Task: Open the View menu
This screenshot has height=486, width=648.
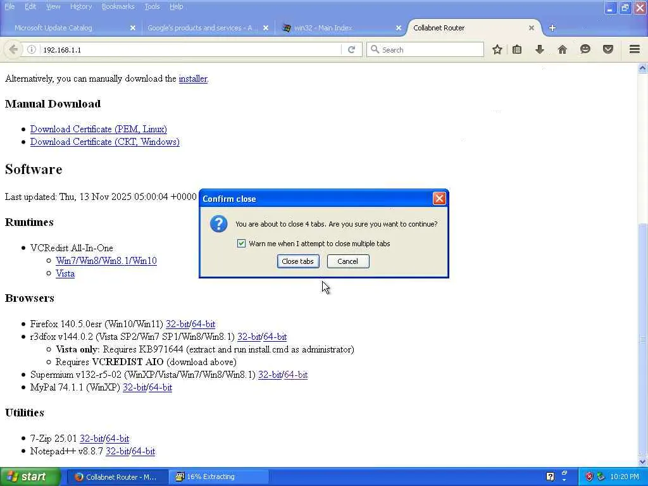Action: coord(53,6)
